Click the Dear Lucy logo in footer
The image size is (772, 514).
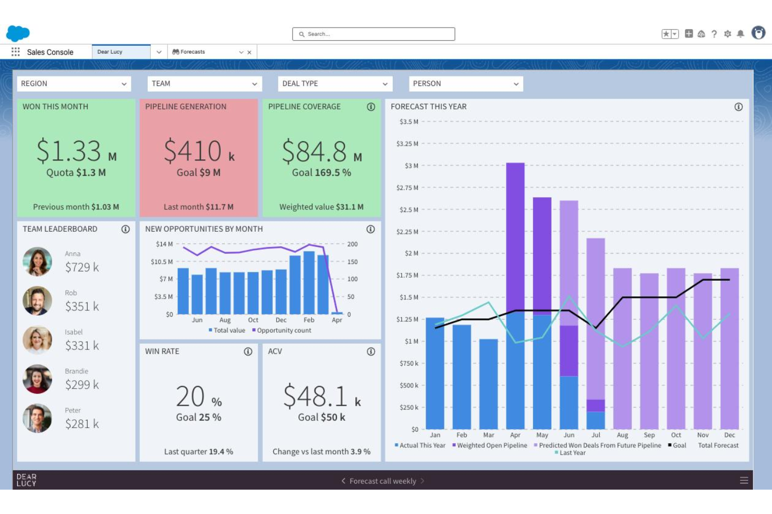(27, 480)
